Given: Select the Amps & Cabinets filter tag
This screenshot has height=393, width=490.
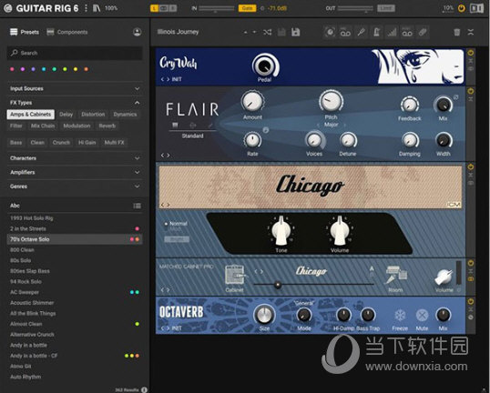Looking at the screenshot, I should click(x=30, y=115).
